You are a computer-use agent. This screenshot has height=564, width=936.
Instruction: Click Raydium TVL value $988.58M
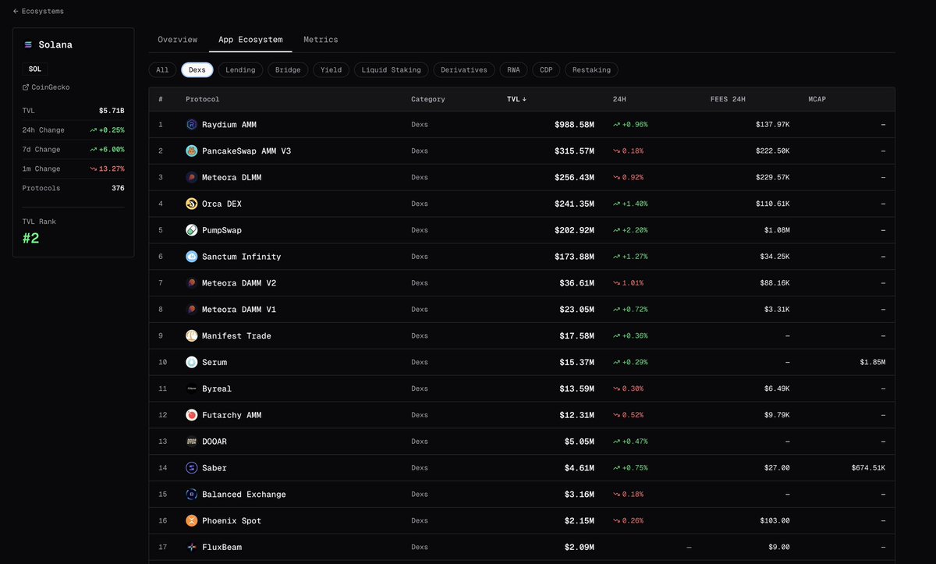[x=574, y=125]
